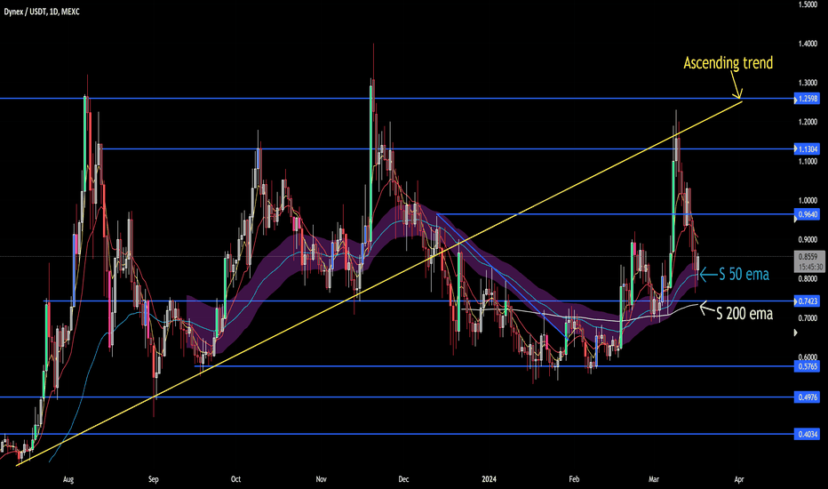Click the Oct label on time axis
Viewport: 828px width, 489px height.
235,479
